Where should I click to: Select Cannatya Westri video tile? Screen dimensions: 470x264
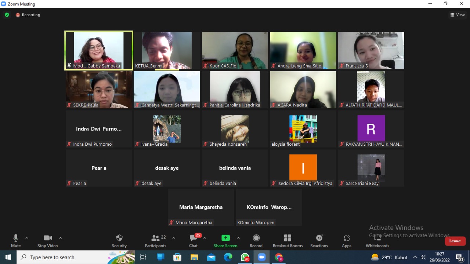(x=167, y=90)
